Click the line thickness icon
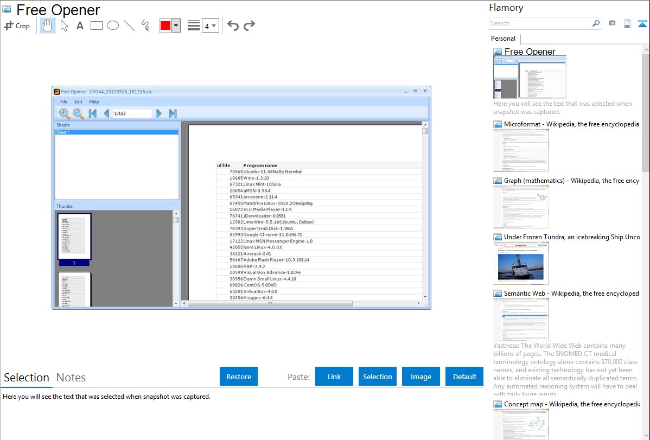This screenshot has width=650, height=440. (193, 25)
